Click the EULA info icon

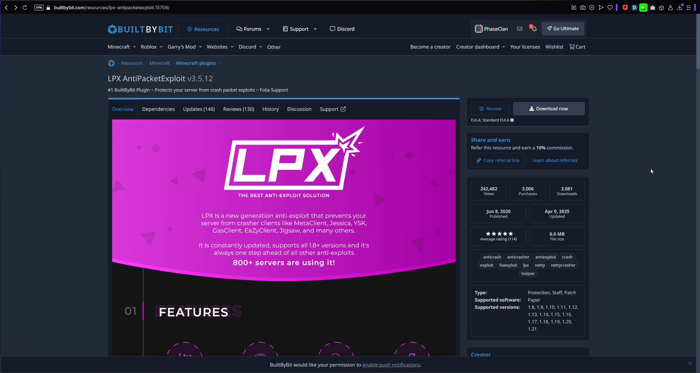(512, 120)
